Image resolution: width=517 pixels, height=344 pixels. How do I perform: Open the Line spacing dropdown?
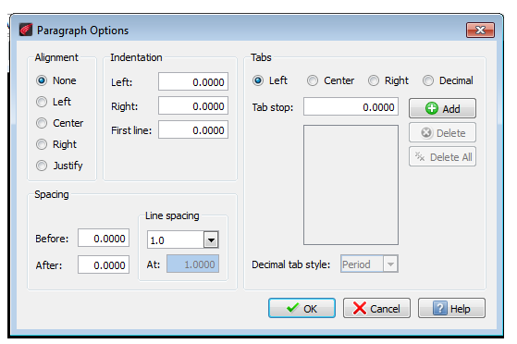[x=211, y=240]
